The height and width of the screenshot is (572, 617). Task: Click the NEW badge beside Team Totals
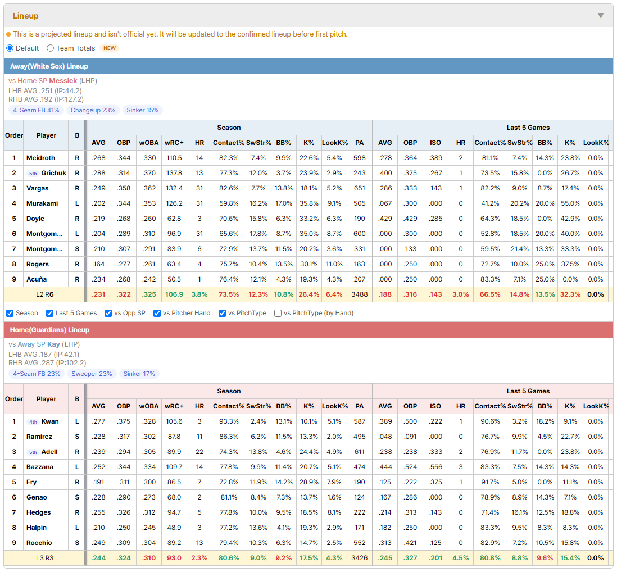tap(110, 48)
